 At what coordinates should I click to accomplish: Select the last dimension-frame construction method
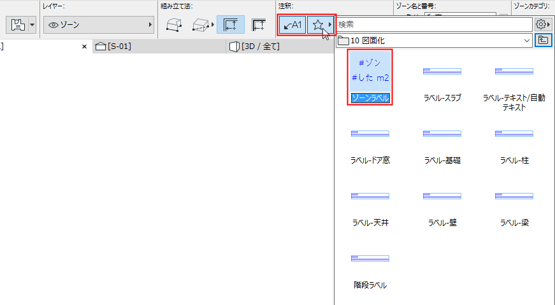coord(259,25)
